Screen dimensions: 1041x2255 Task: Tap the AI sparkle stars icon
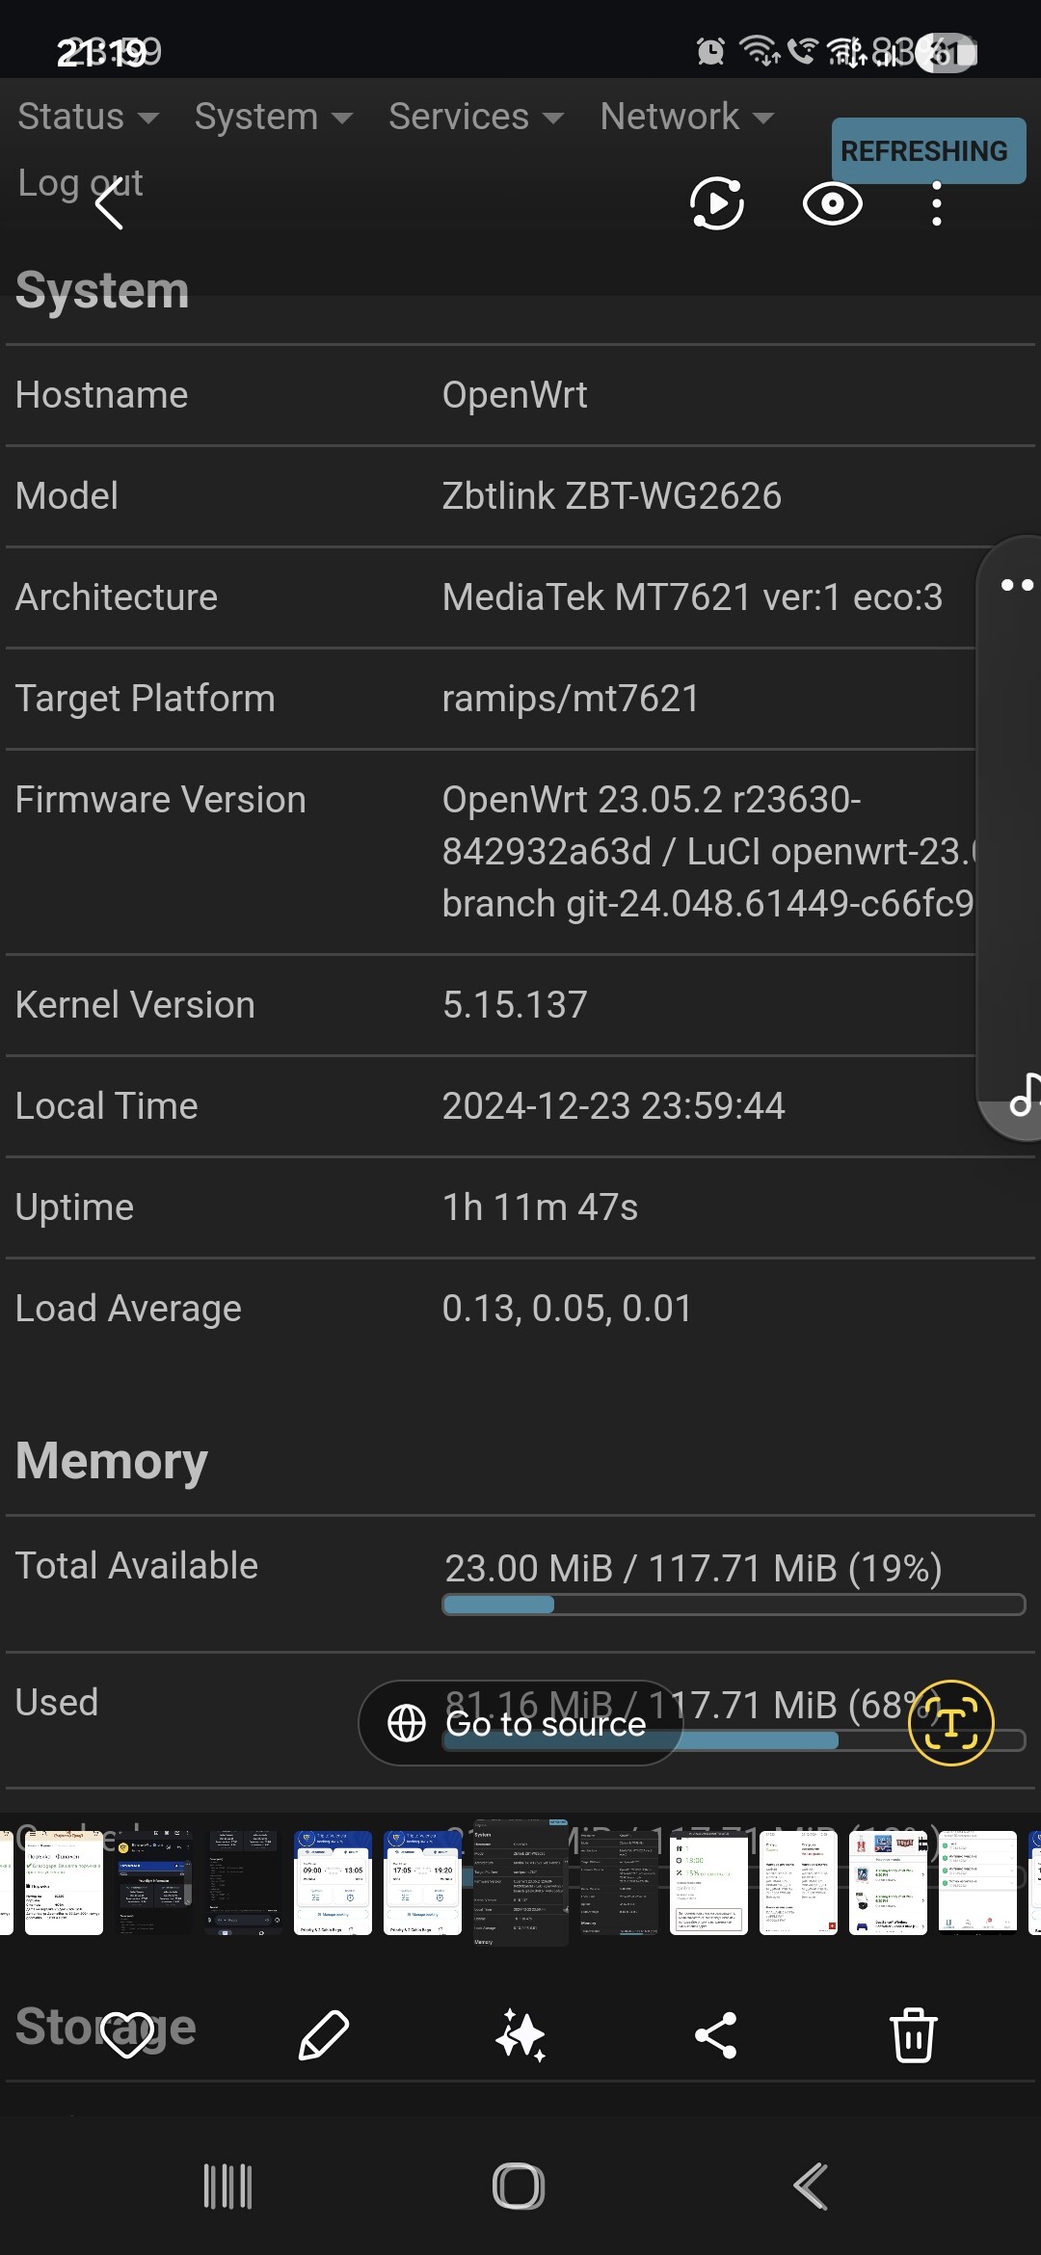click(x=520, y=2035)
